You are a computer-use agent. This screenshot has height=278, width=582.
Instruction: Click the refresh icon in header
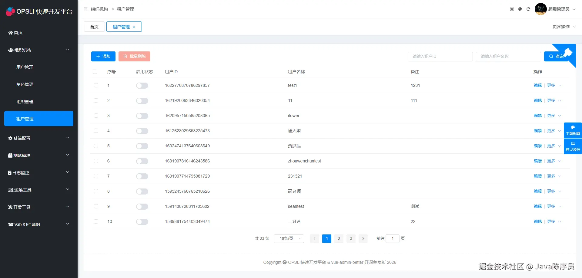point(528,9)
